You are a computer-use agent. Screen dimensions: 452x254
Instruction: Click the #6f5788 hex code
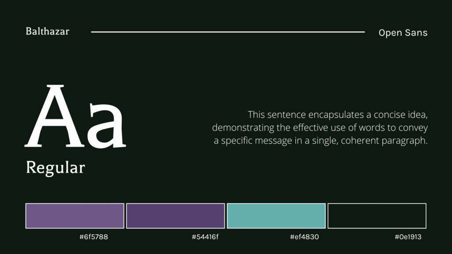94,237
